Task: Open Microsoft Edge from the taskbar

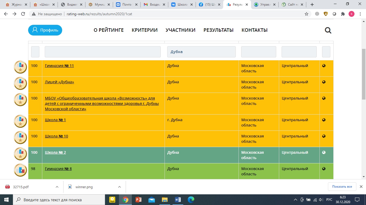Action: (191, 199)
